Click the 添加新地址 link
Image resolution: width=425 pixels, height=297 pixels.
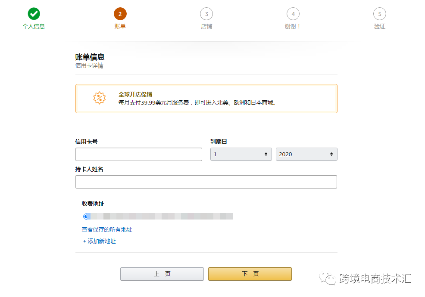tap(100, 241)
